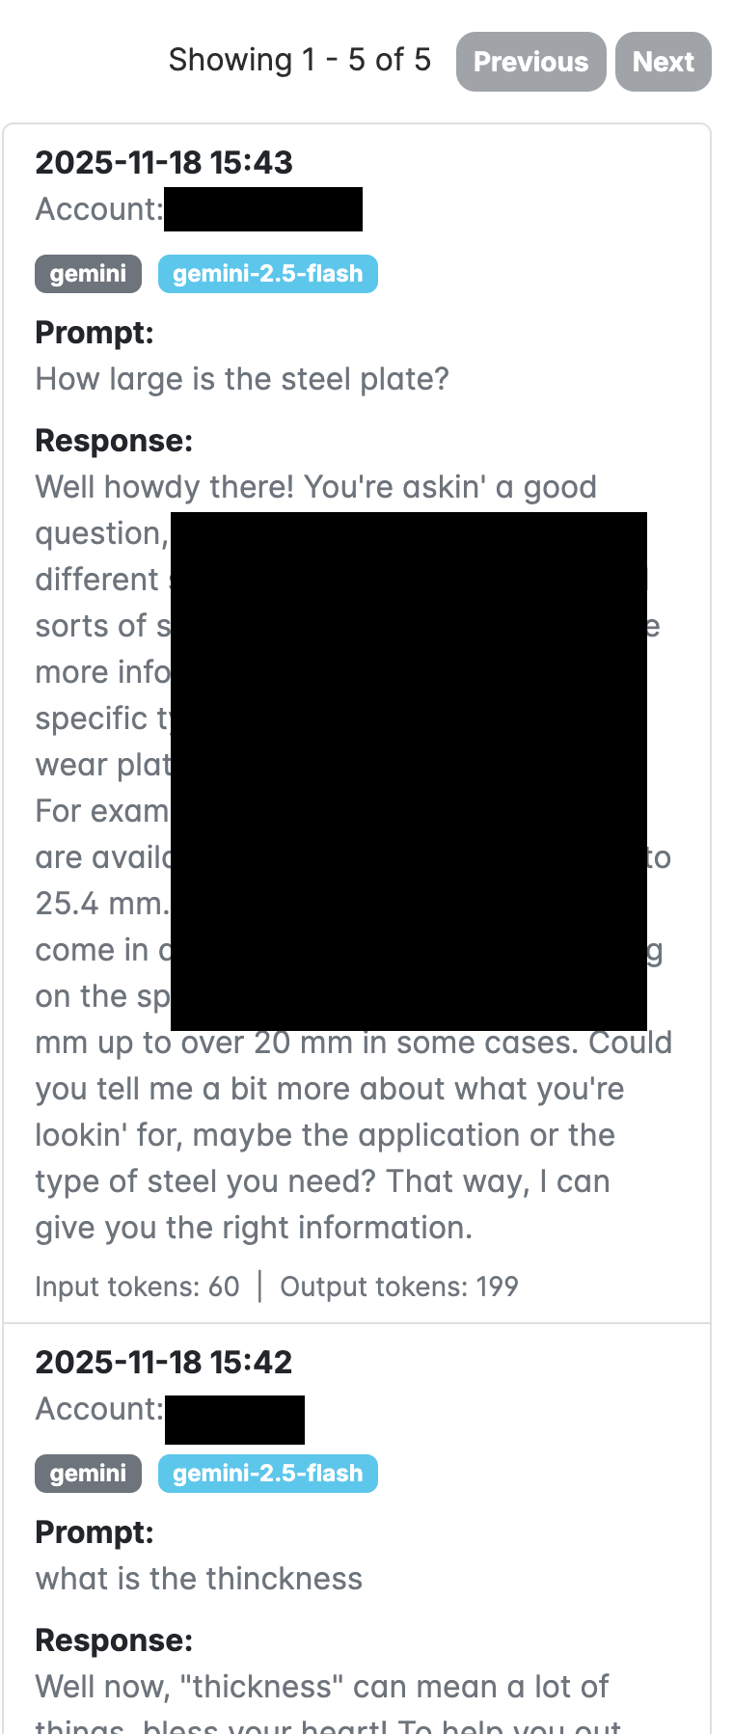Image resolution: width=733 pixels, height=1734 pixels.
Task: Click the redacted account name in the 15:43 entry
Action: [x=263, y=209]
